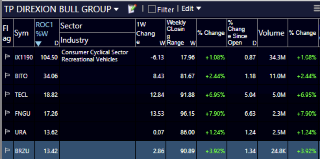Image resolution: width=320 pixels, height=159 pixels.
Task: Click the Sector column header
Action: 71,26
